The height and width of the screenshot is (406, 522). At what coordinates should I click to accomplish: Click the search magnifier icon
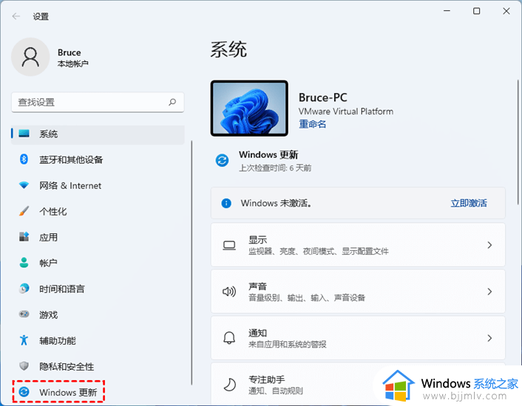[172, 102]
